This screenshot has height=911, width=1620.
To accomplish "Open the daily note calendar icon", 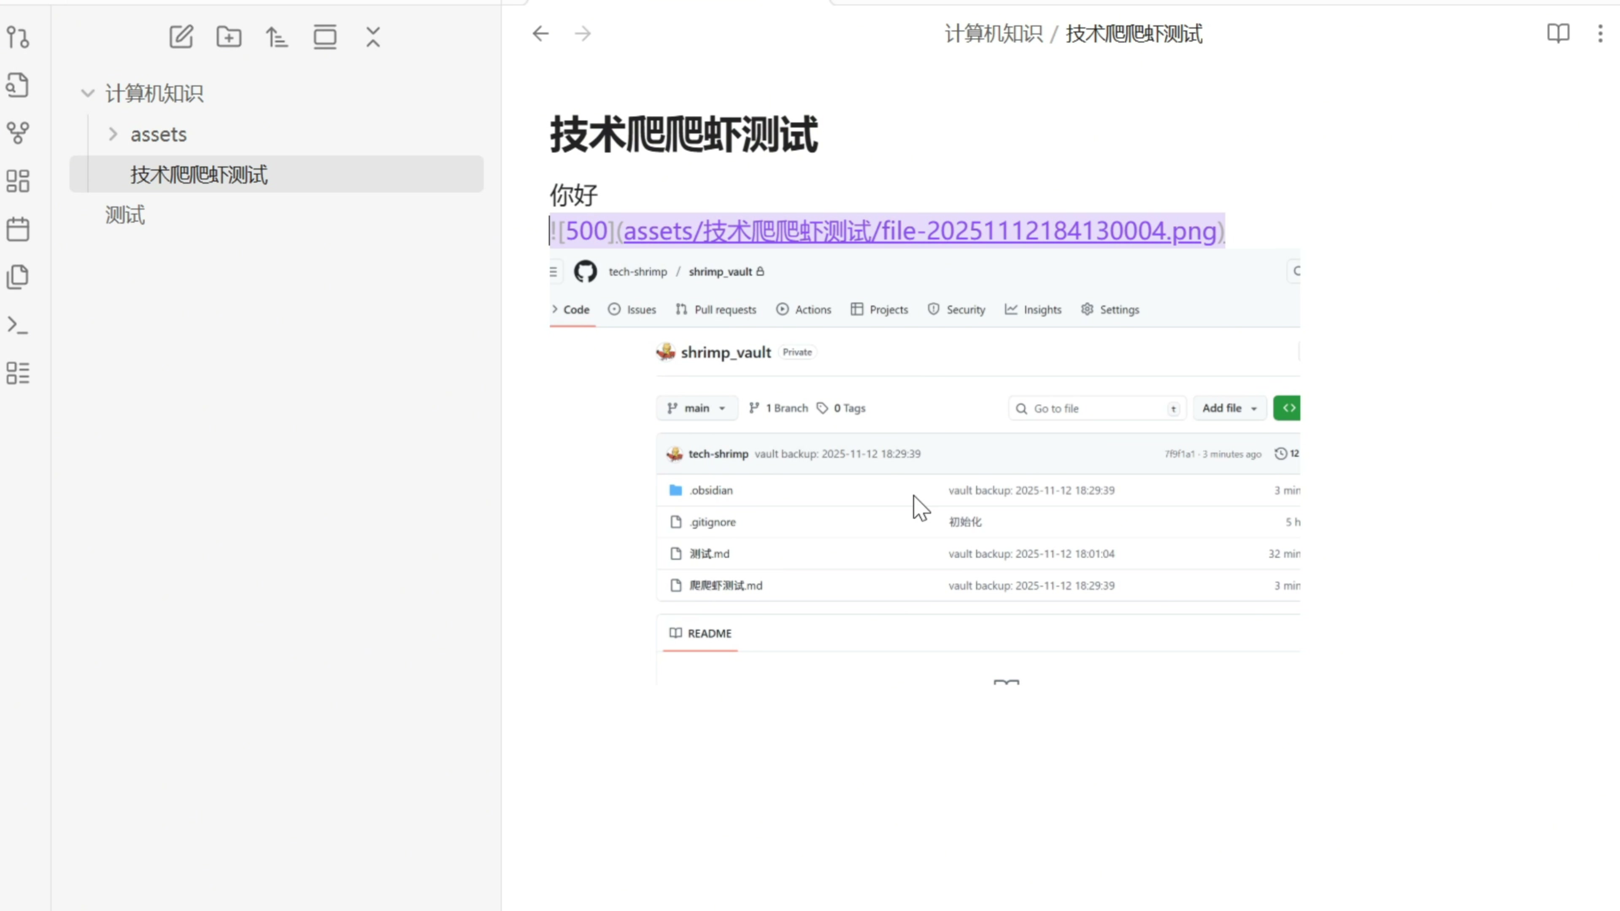I will click(18, 229).
